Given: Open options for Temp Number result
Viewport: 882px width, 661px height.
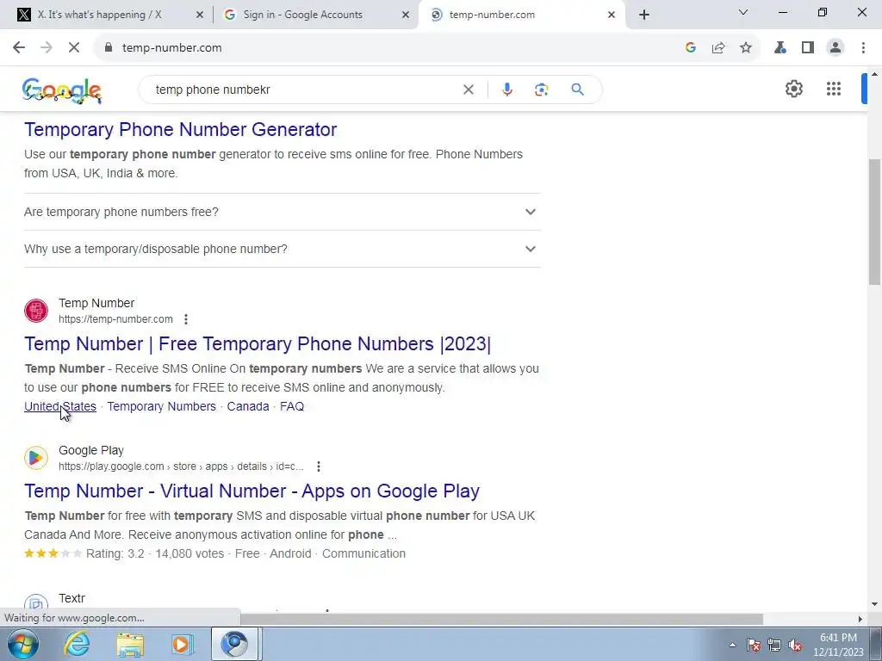Looking at the screenshot, I should (186, 319).
